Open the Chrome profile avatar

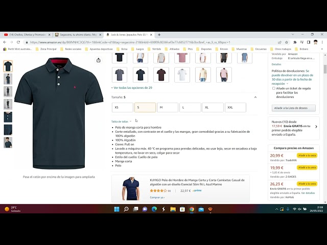315,42
